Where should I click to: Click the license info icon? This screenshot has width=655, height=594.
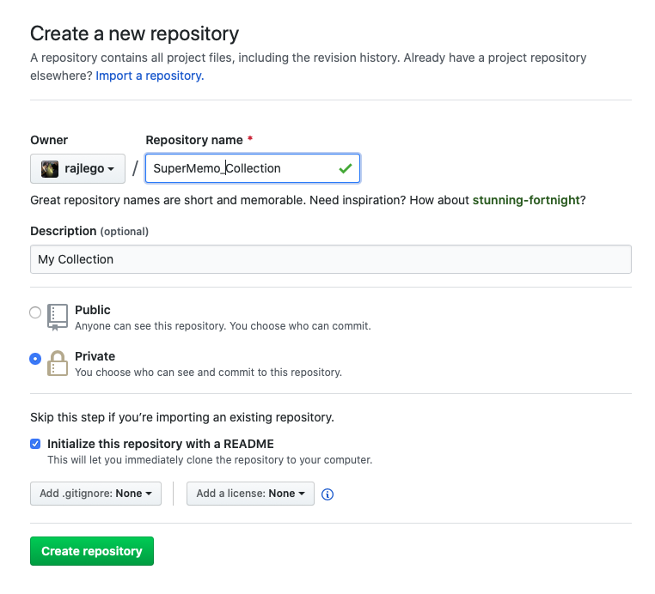327,494
